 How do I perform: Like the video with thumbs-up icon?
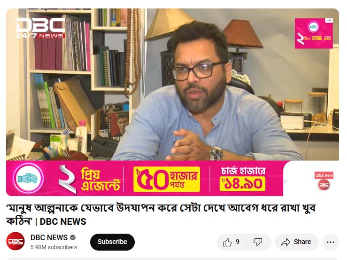227,242
